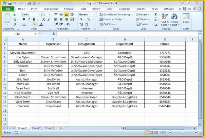Screen dimensions: 205x138
Task: Click the zoom slider handle
Action: pos(183,132)
